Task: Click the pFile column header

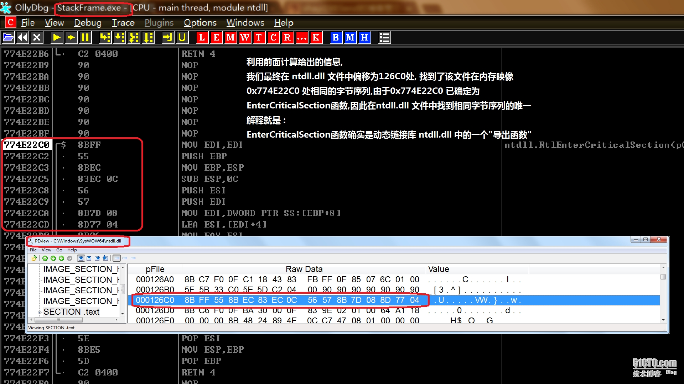Action: click(155, 269)
